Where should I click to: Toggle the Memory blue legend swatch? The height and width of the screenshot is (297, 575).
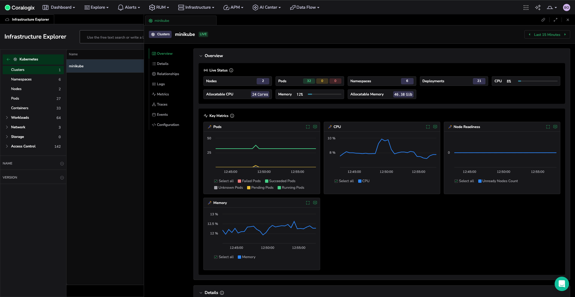pos(240,257)
